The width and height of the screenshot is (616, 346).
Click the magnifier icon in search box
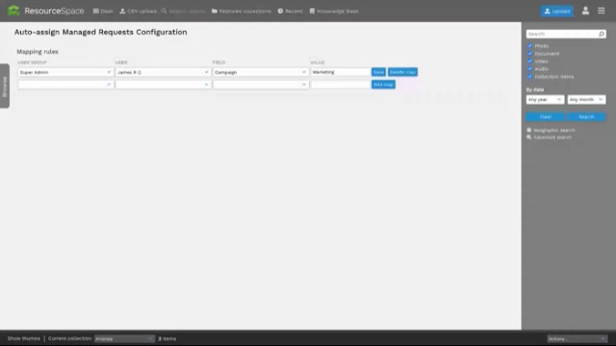(602, 35)
